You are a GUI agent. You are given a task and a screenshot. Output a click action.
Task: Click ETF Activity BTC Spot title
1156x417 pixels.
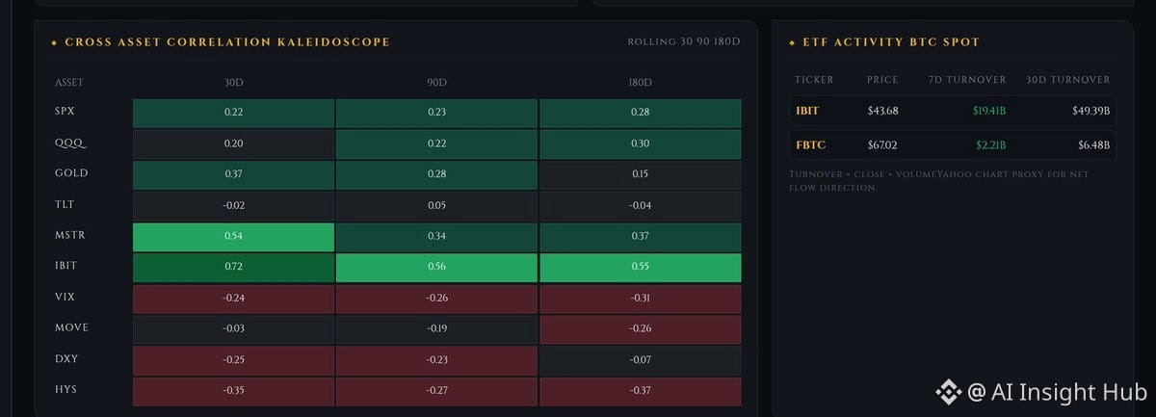[x=891, y=42]
